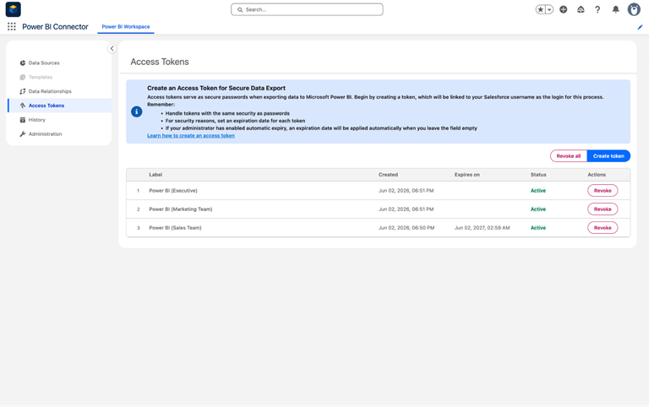Screen dimensions: 649x407
Task: Select the Power BI (Sales Team) label cell
Action: pyautogui.click(x=175, y=228)
